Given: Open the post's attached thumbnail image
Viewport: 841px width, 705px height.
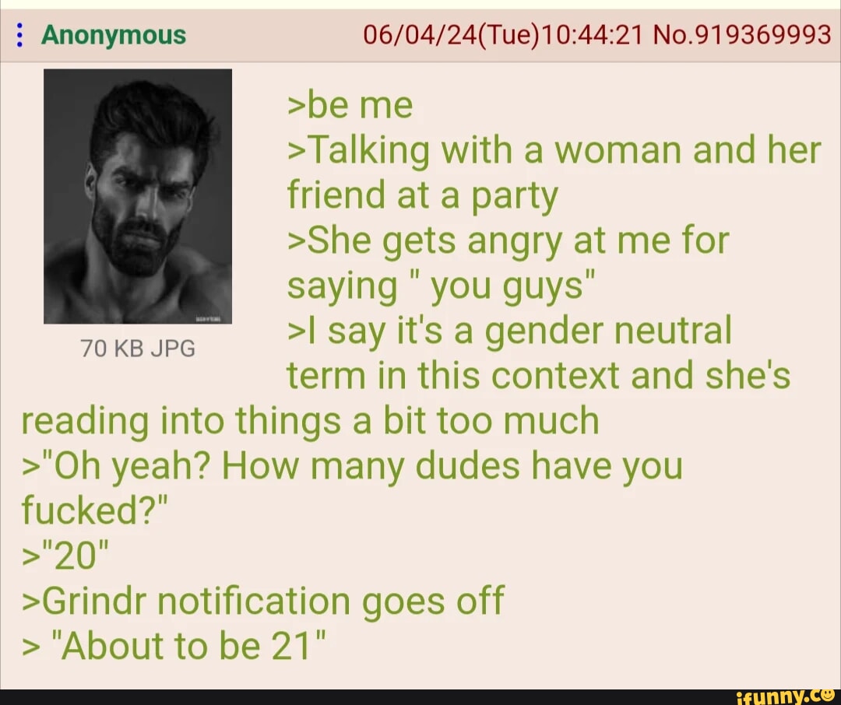Looking at the screenshot, I should point(138,196).
